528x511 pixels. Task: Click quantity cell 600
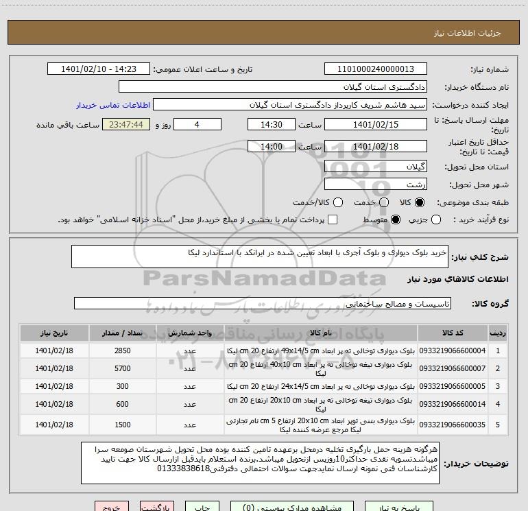tap(123, 404)
